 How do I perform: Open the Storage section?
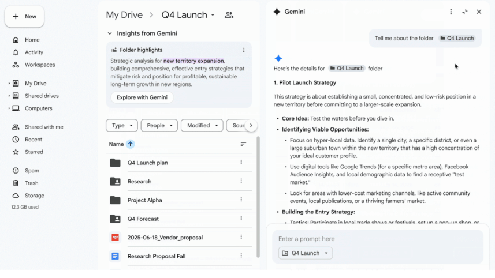point(35,196)
